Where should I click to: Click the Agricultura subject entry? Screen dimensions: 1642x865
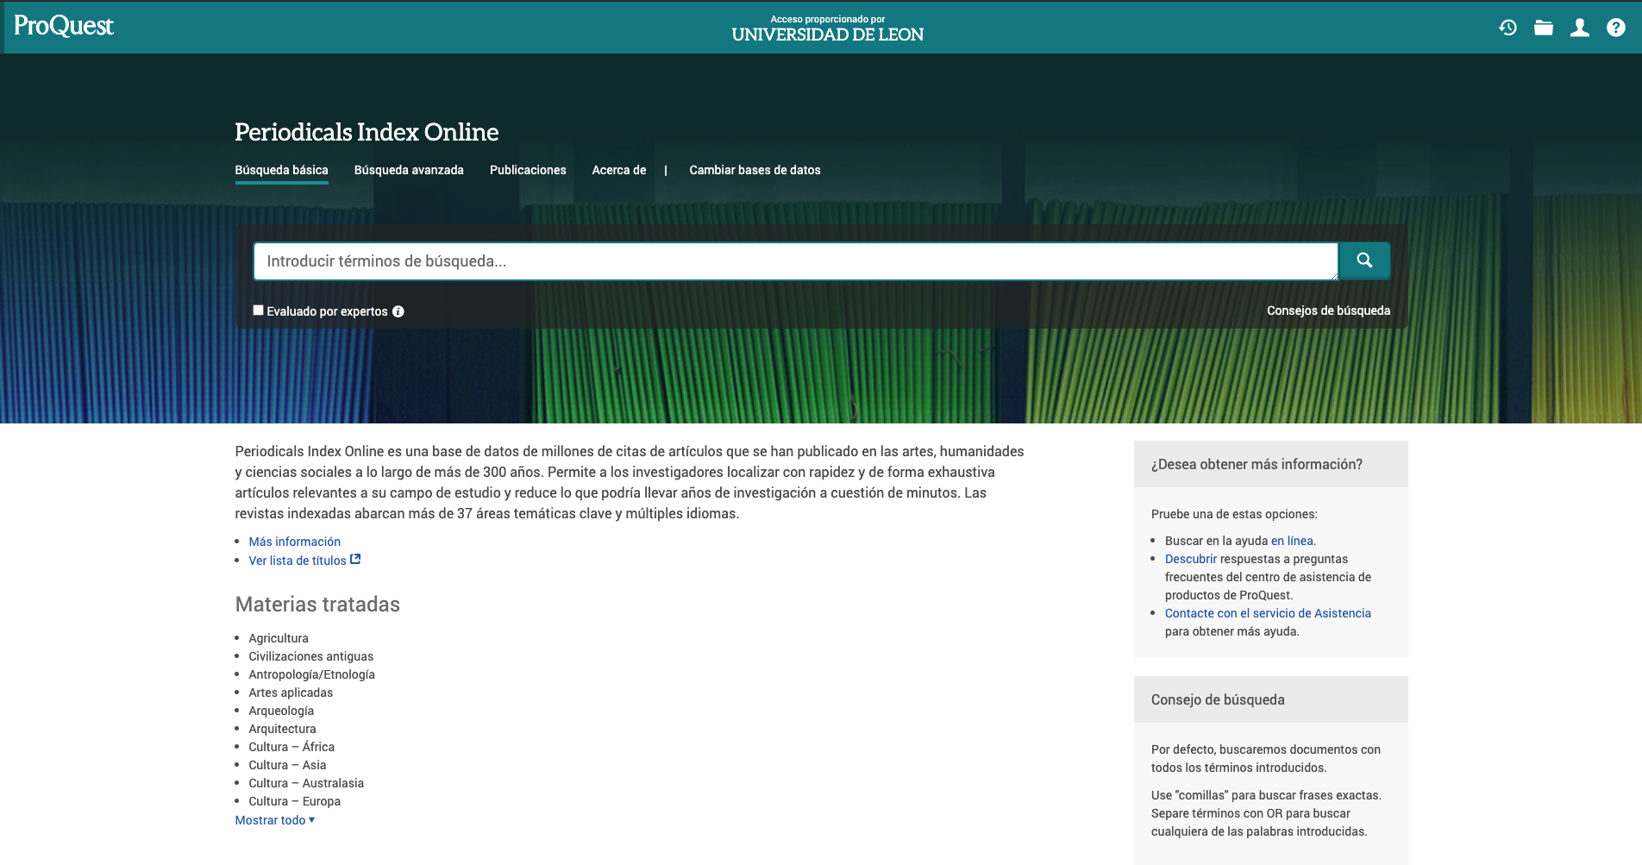279,638
